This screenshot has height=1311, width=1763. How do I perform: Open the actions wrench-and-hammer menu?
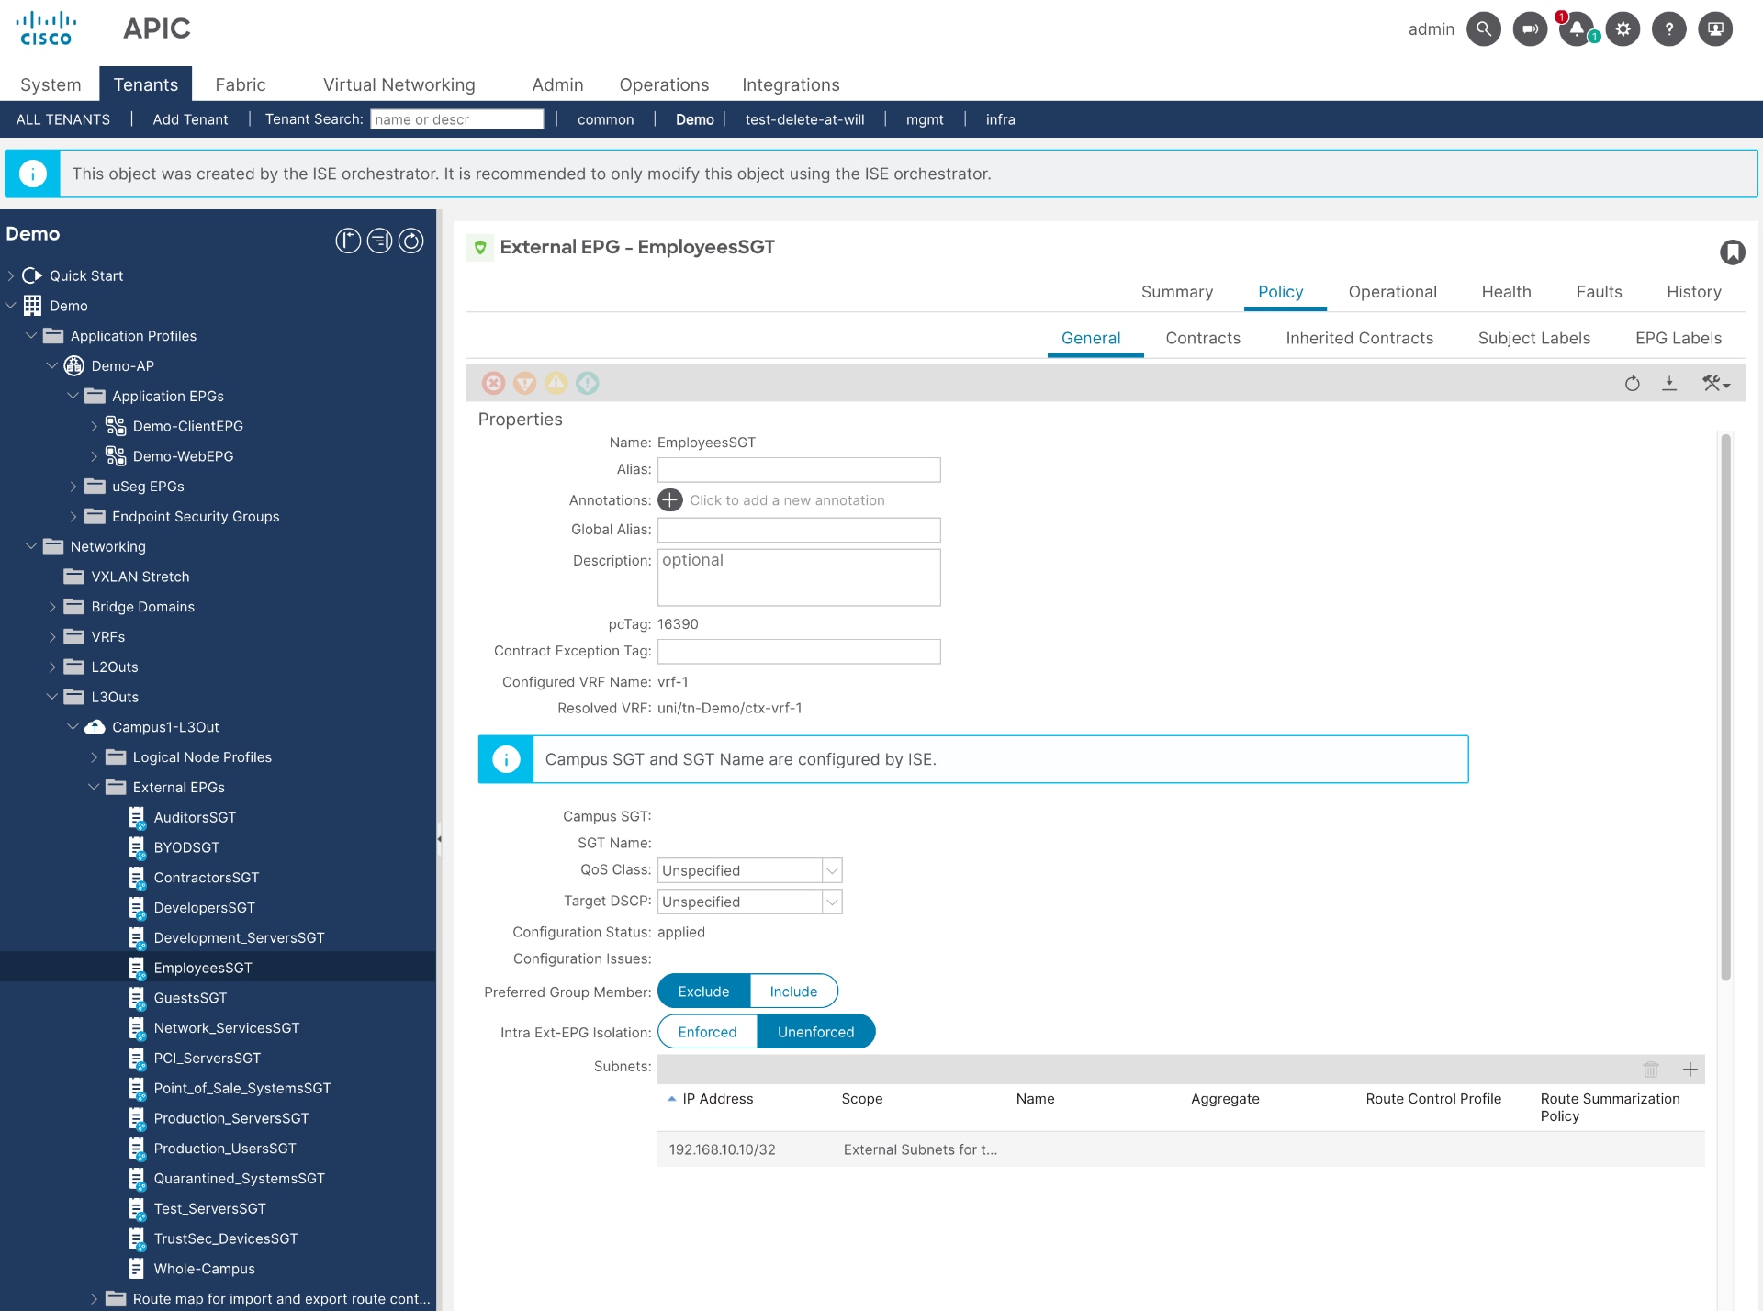(1713, 383)
